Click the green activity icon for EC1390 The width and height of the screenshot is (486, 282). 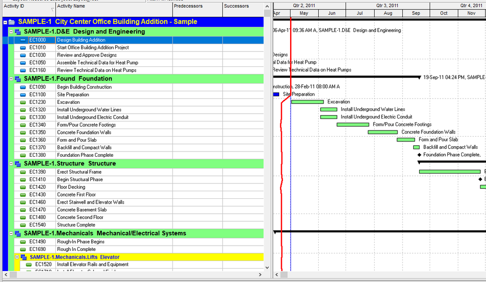click(23, 172)
